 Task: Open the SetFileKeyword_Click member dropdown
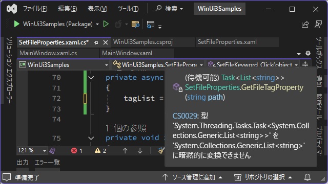point(253,65)
